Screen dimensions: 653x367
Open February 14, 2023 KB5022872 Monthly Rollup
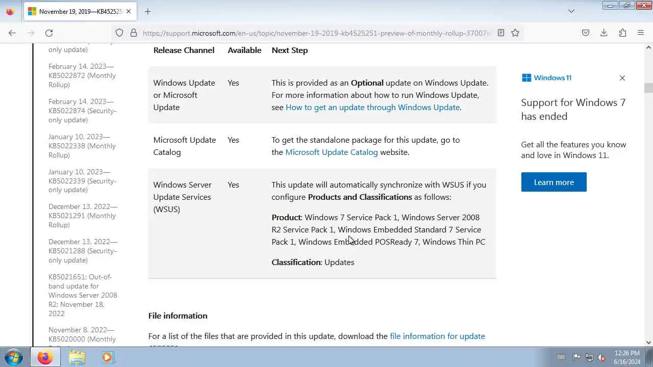83,75
